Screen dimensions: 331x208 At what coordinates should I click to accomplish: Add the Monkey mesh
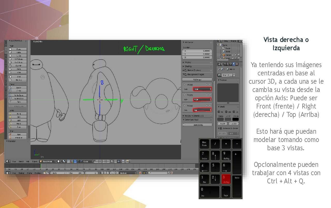pos(18,80)
